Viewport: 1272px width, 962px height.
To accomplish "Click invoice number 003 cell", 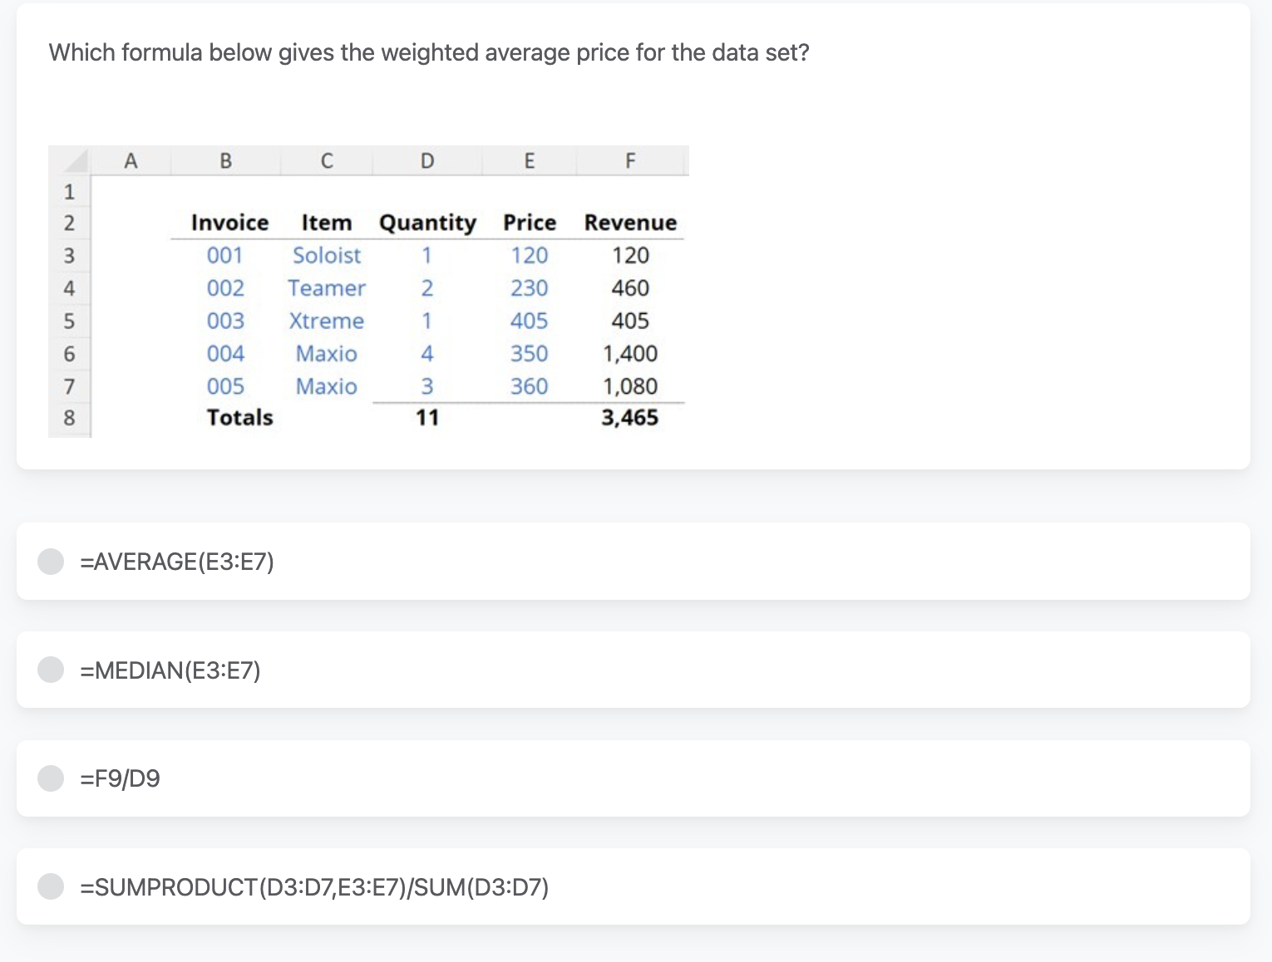I will point(225,321).
